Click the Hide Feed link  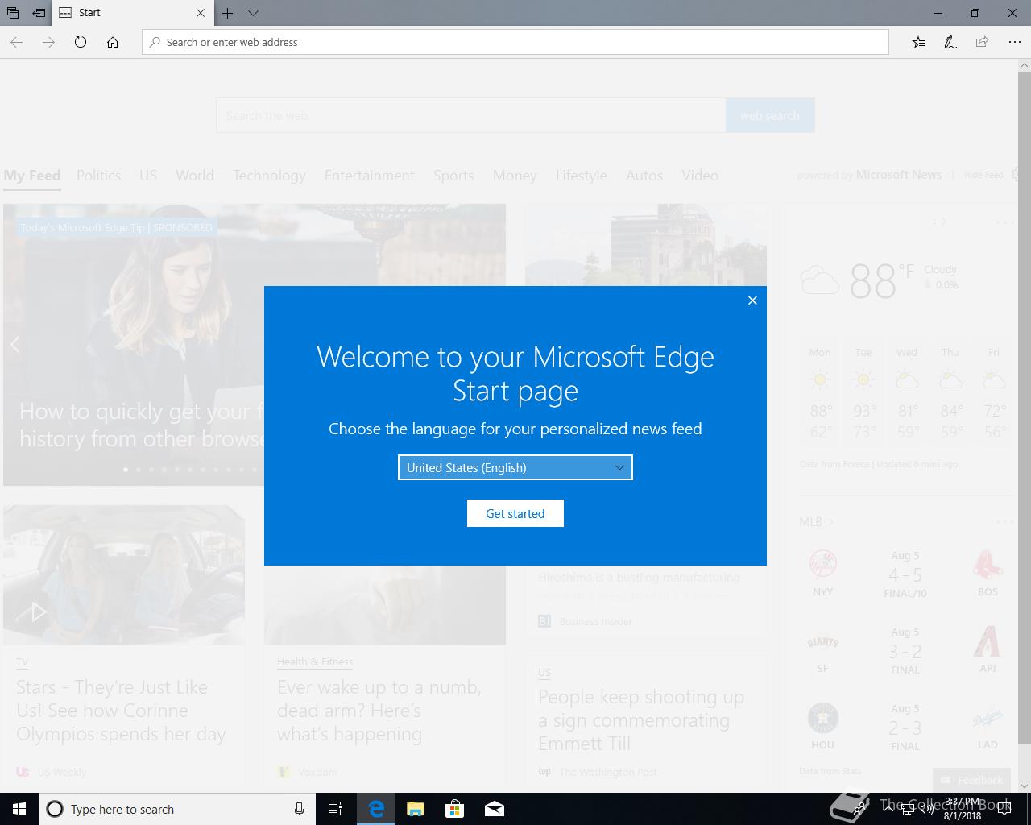pyautogui.click(x=983, y=175)
